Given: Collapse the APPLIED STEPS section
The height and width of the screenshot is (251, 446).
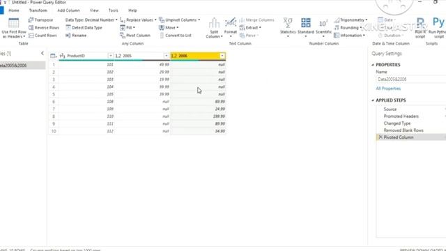Looking at the screenshot, I should coord(373,100).
